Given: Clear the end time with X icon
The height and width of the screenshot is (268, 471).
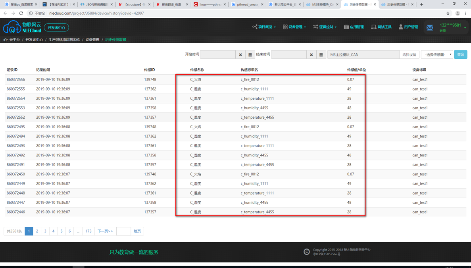Looking at the screenshot, I should pos(311,55).
